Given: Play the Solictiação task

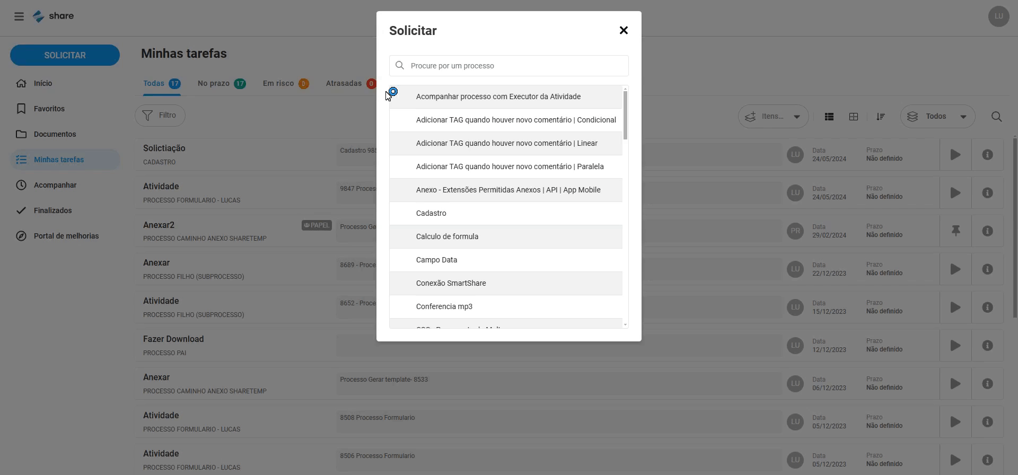Looking at the screenshot, I should [955, 155].
